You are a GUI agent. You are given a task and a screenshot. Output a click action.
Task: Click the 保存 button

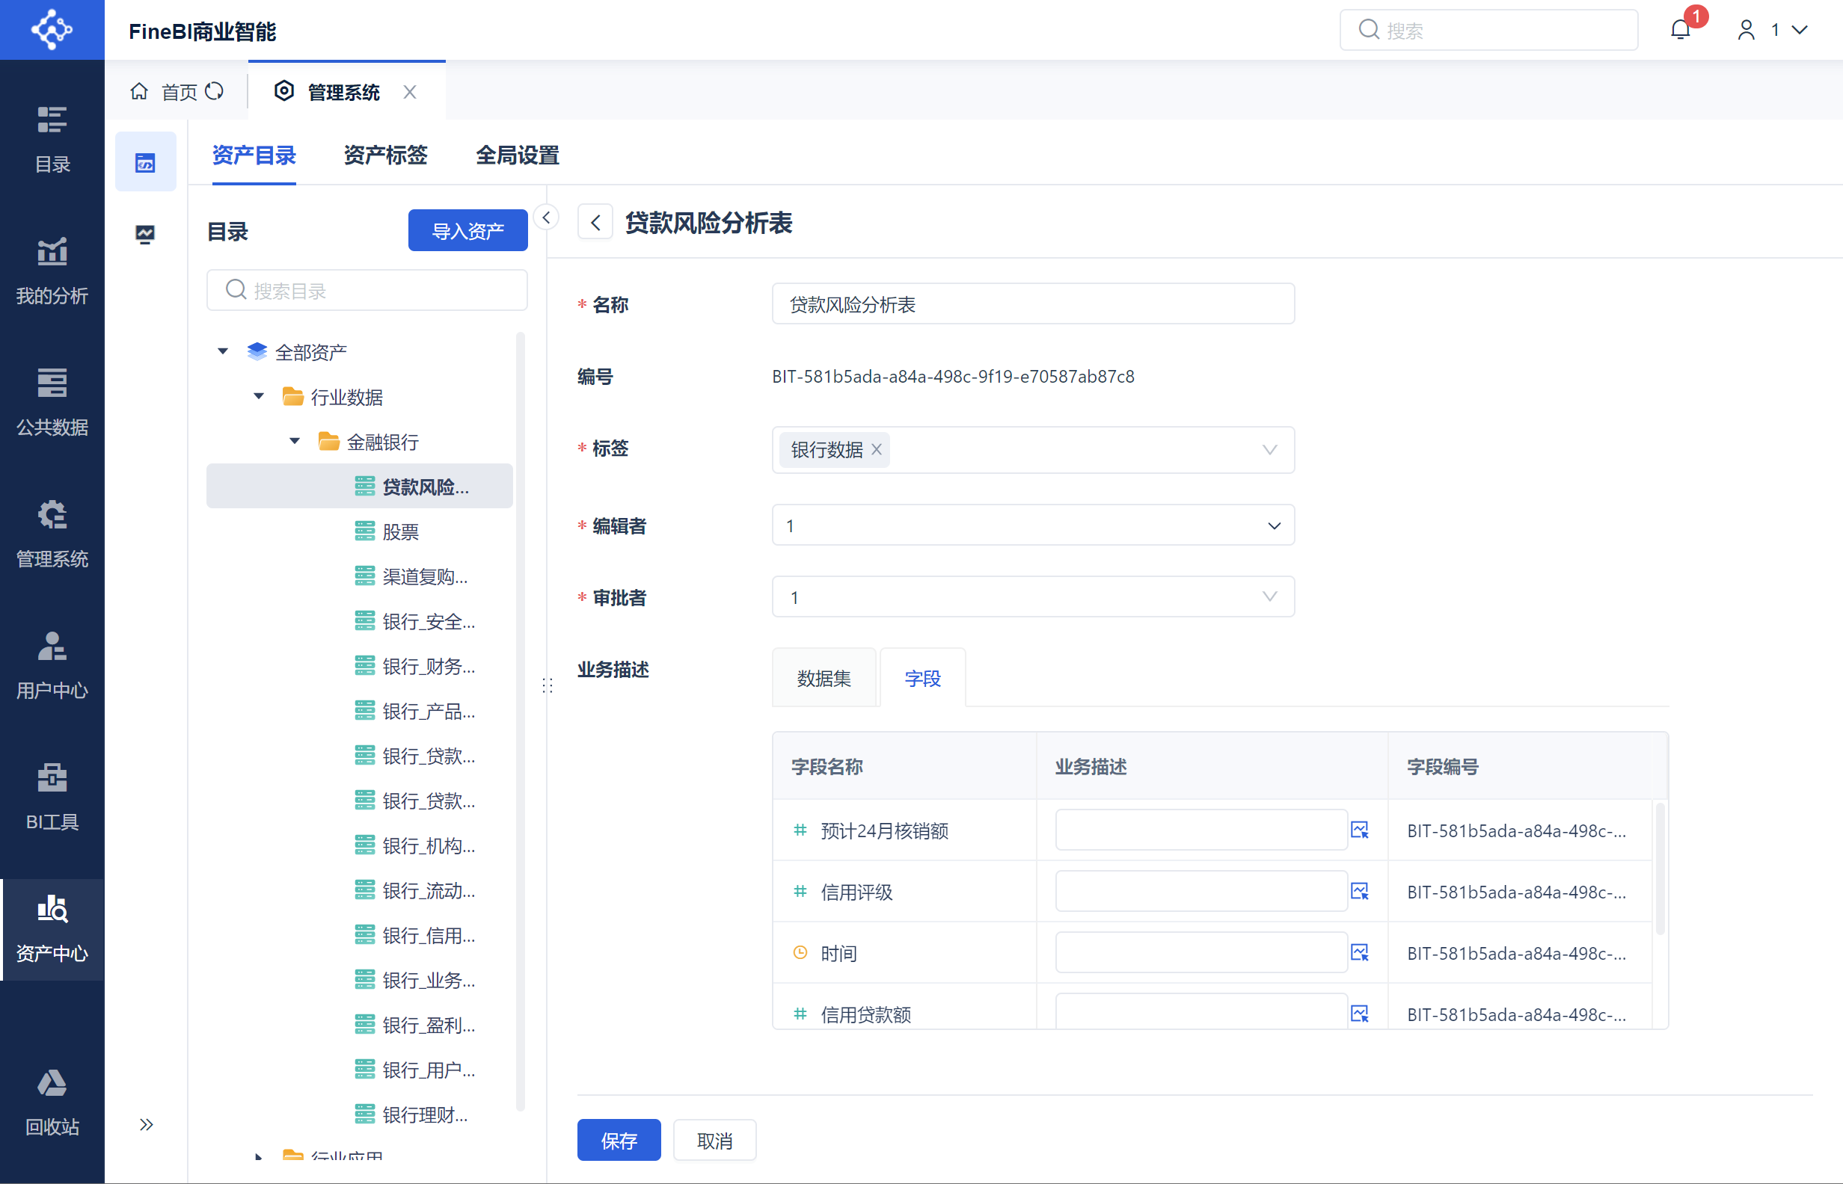pos(619,1140)
